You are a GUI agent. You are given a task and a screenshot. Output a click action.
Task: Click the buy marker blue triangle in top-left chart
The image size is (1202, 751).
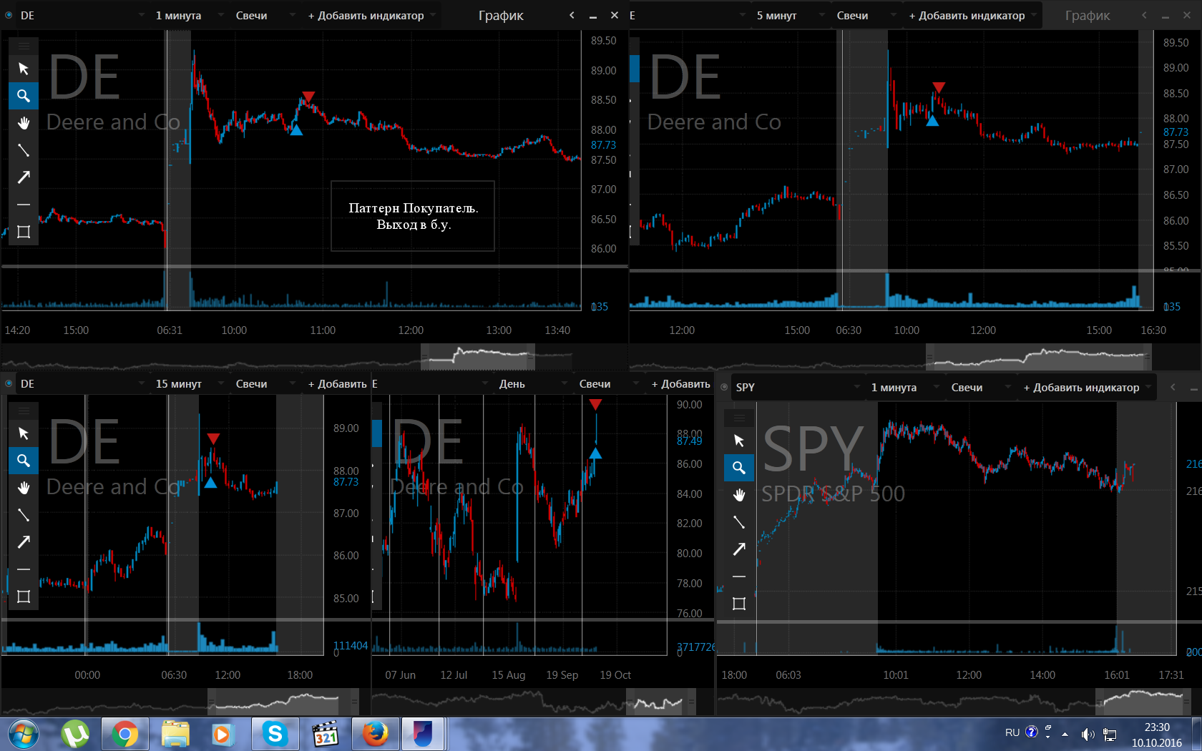click(x=296, y=129)
